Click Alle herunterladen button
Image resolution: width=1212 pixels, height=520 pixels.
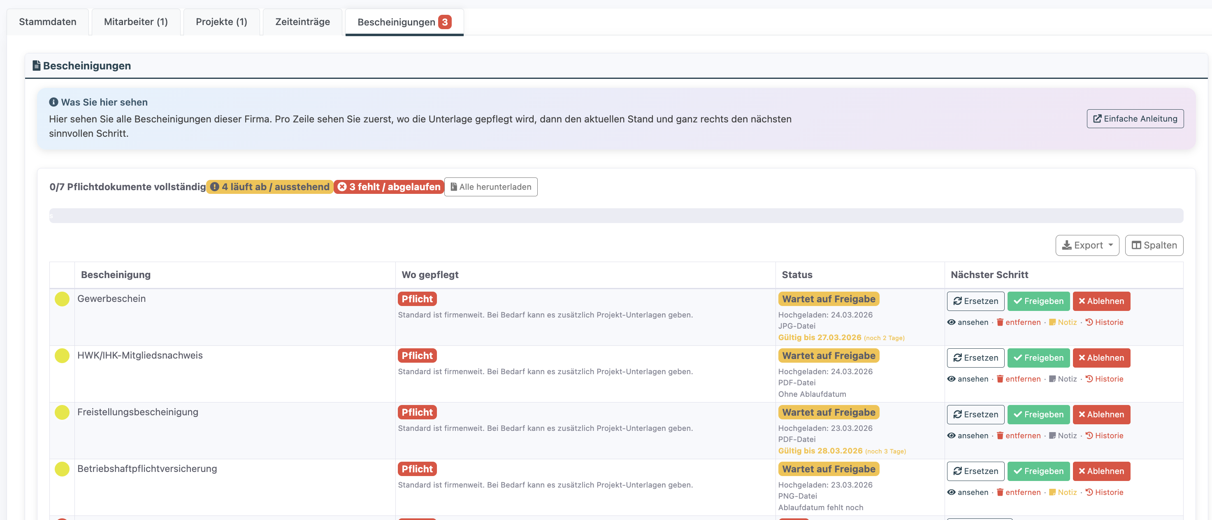[490, 187]
